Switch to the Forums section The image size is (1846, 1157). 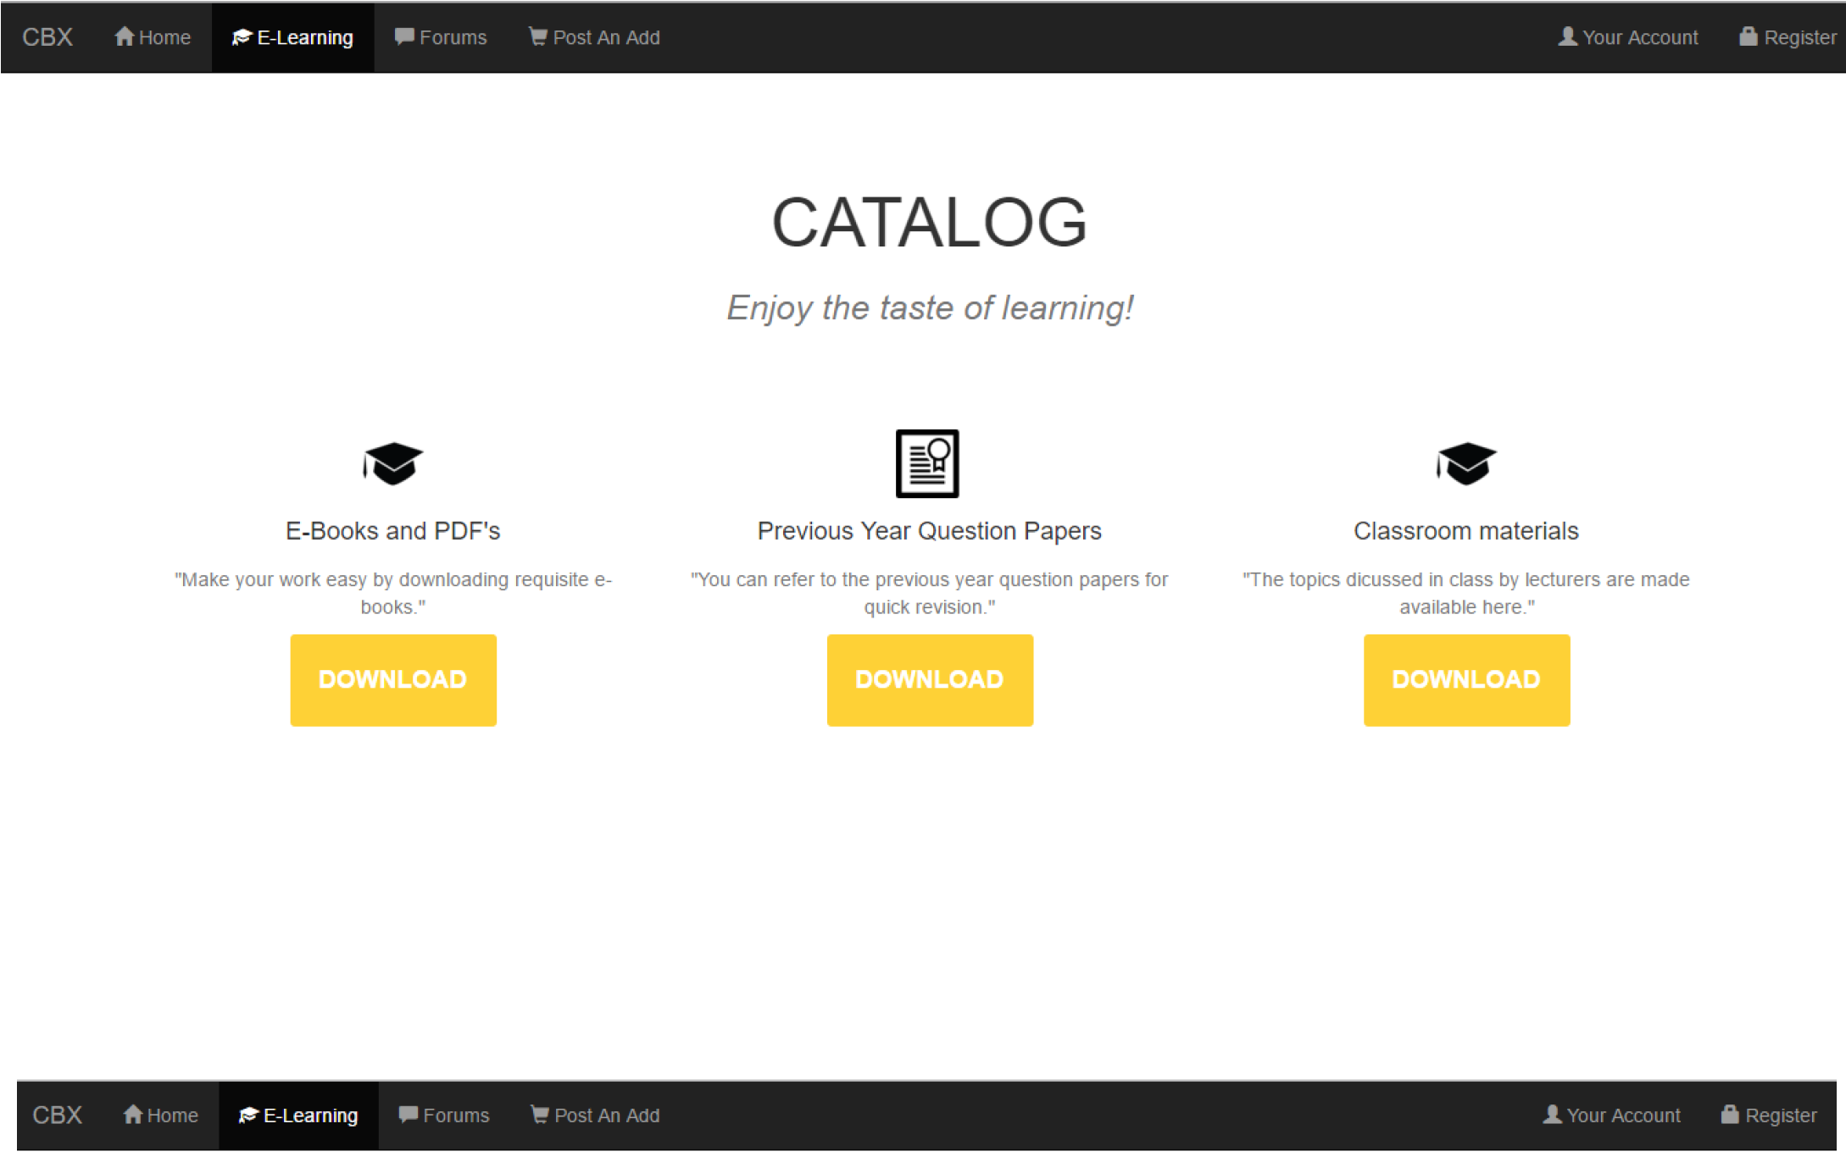(x=441, y=36)
